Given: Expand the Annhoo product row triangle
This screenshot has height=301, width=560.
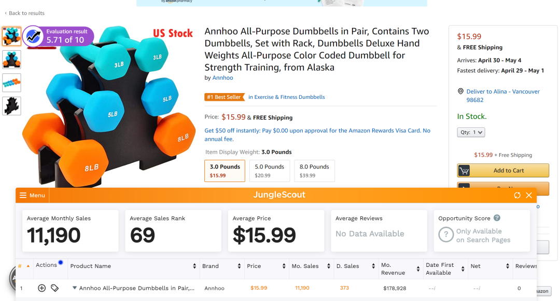Looking at the screenshot, I should [75, 288].
